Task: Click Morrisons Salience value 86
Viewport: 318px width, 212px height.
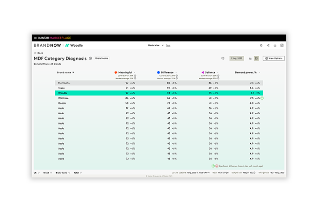Action: (210, 83)
